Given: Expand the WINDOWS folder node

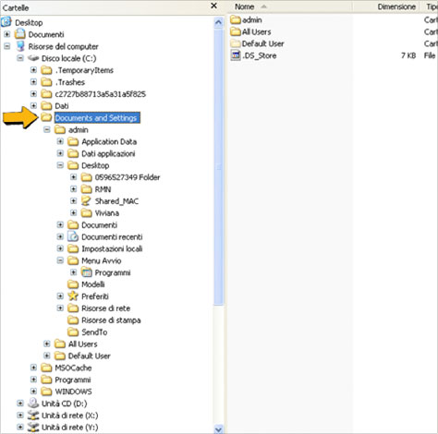Looking at the screenshot, I should point(33,392).
